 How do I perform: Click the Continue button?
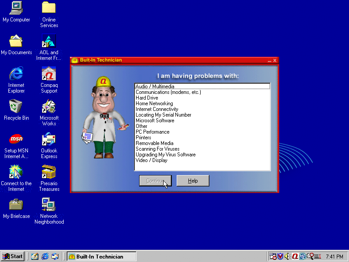(x=155, y=181)
